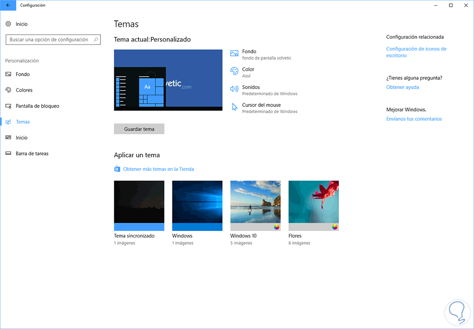Open Configuración de iconos de escritorio link
The height and width of the screenshot is (329, 474).
[416, 52]
